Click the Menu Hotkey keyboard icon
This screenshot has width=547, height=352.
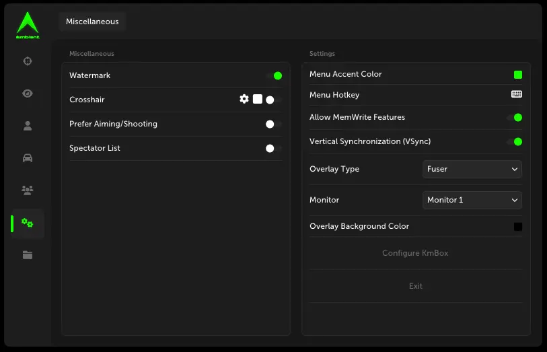[517, 95]
